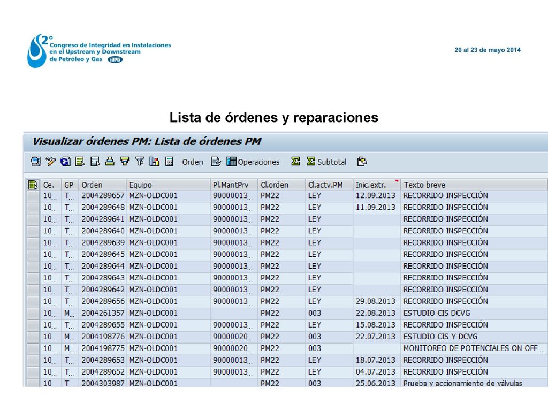Image resolution: width=548 pixels, height=411 pixels.
Task: Click the Select all rows toolbar icon
Action: pos(80,162)
